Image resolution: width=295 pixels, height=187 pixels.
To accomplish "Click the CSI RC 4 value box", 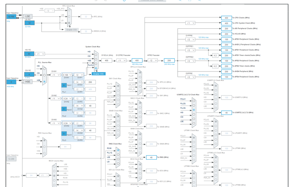I will click(29, 74).
